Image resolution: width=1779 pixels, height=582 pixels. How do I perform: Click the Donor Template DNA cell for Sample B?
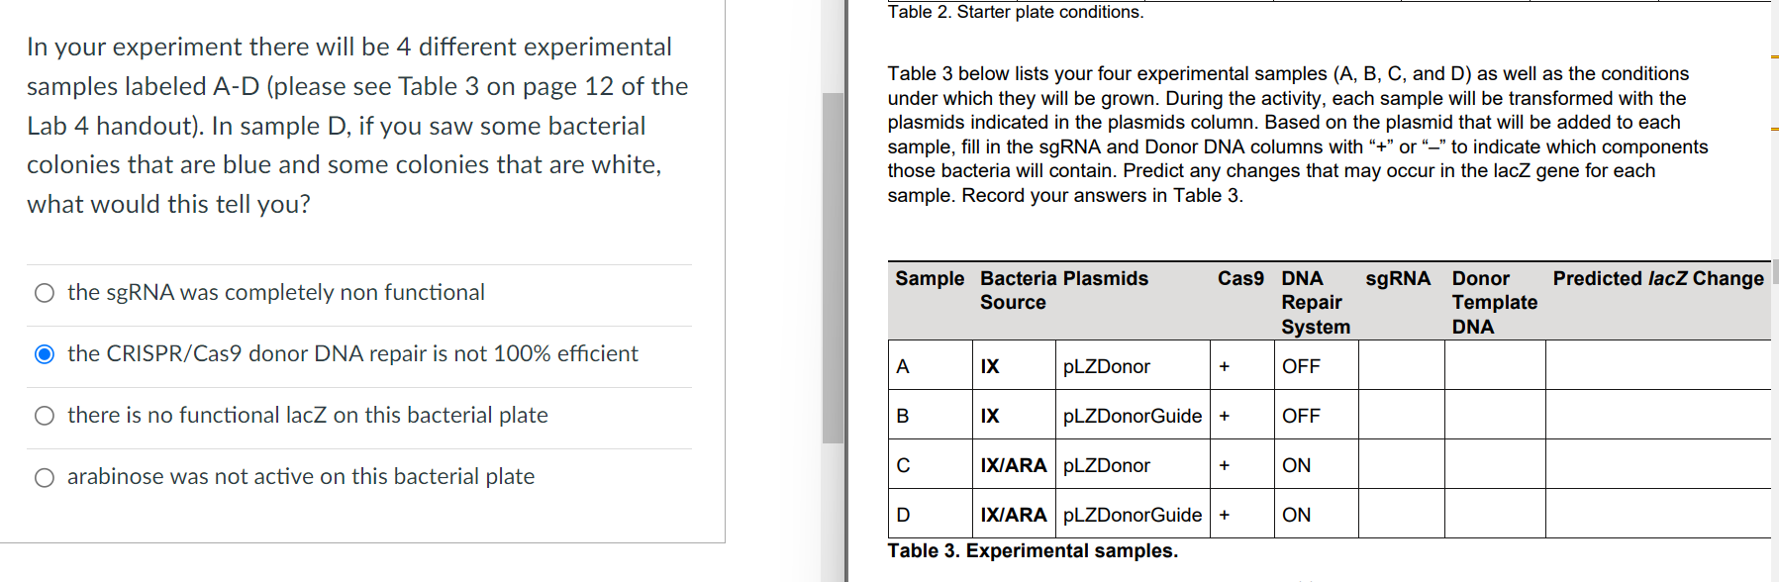pyautogui.click(x=1494, y=415)
